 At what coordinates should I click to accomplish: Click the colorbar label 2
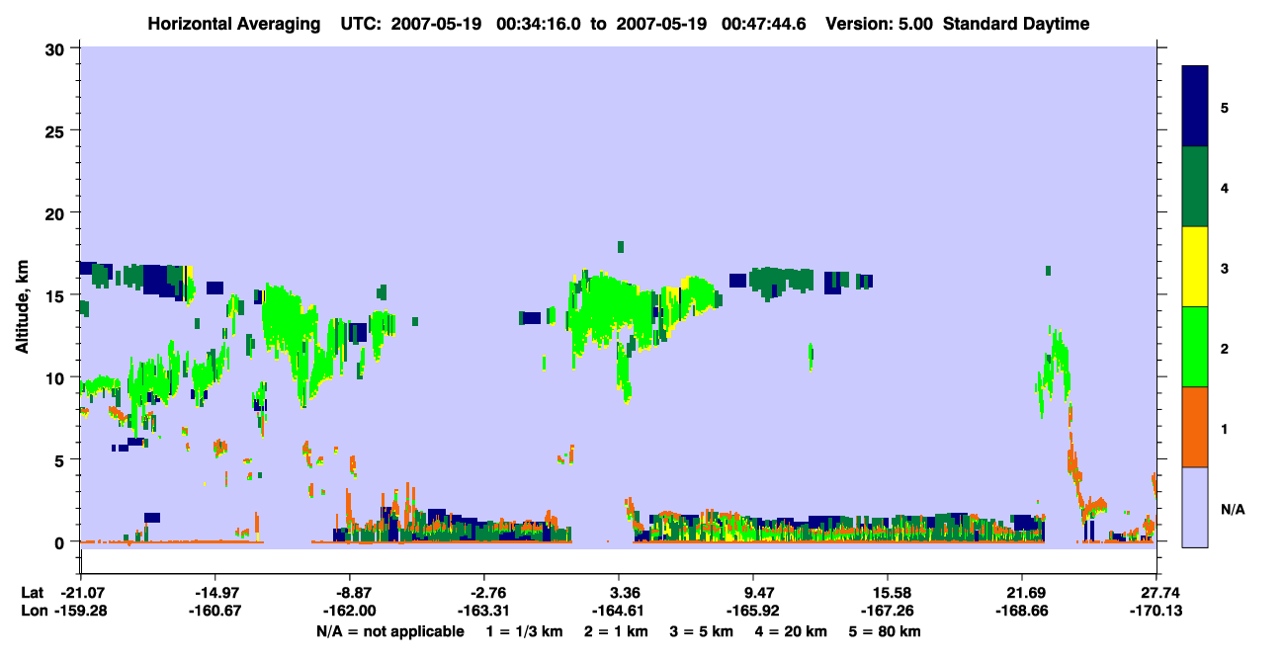click(1225, 349)
